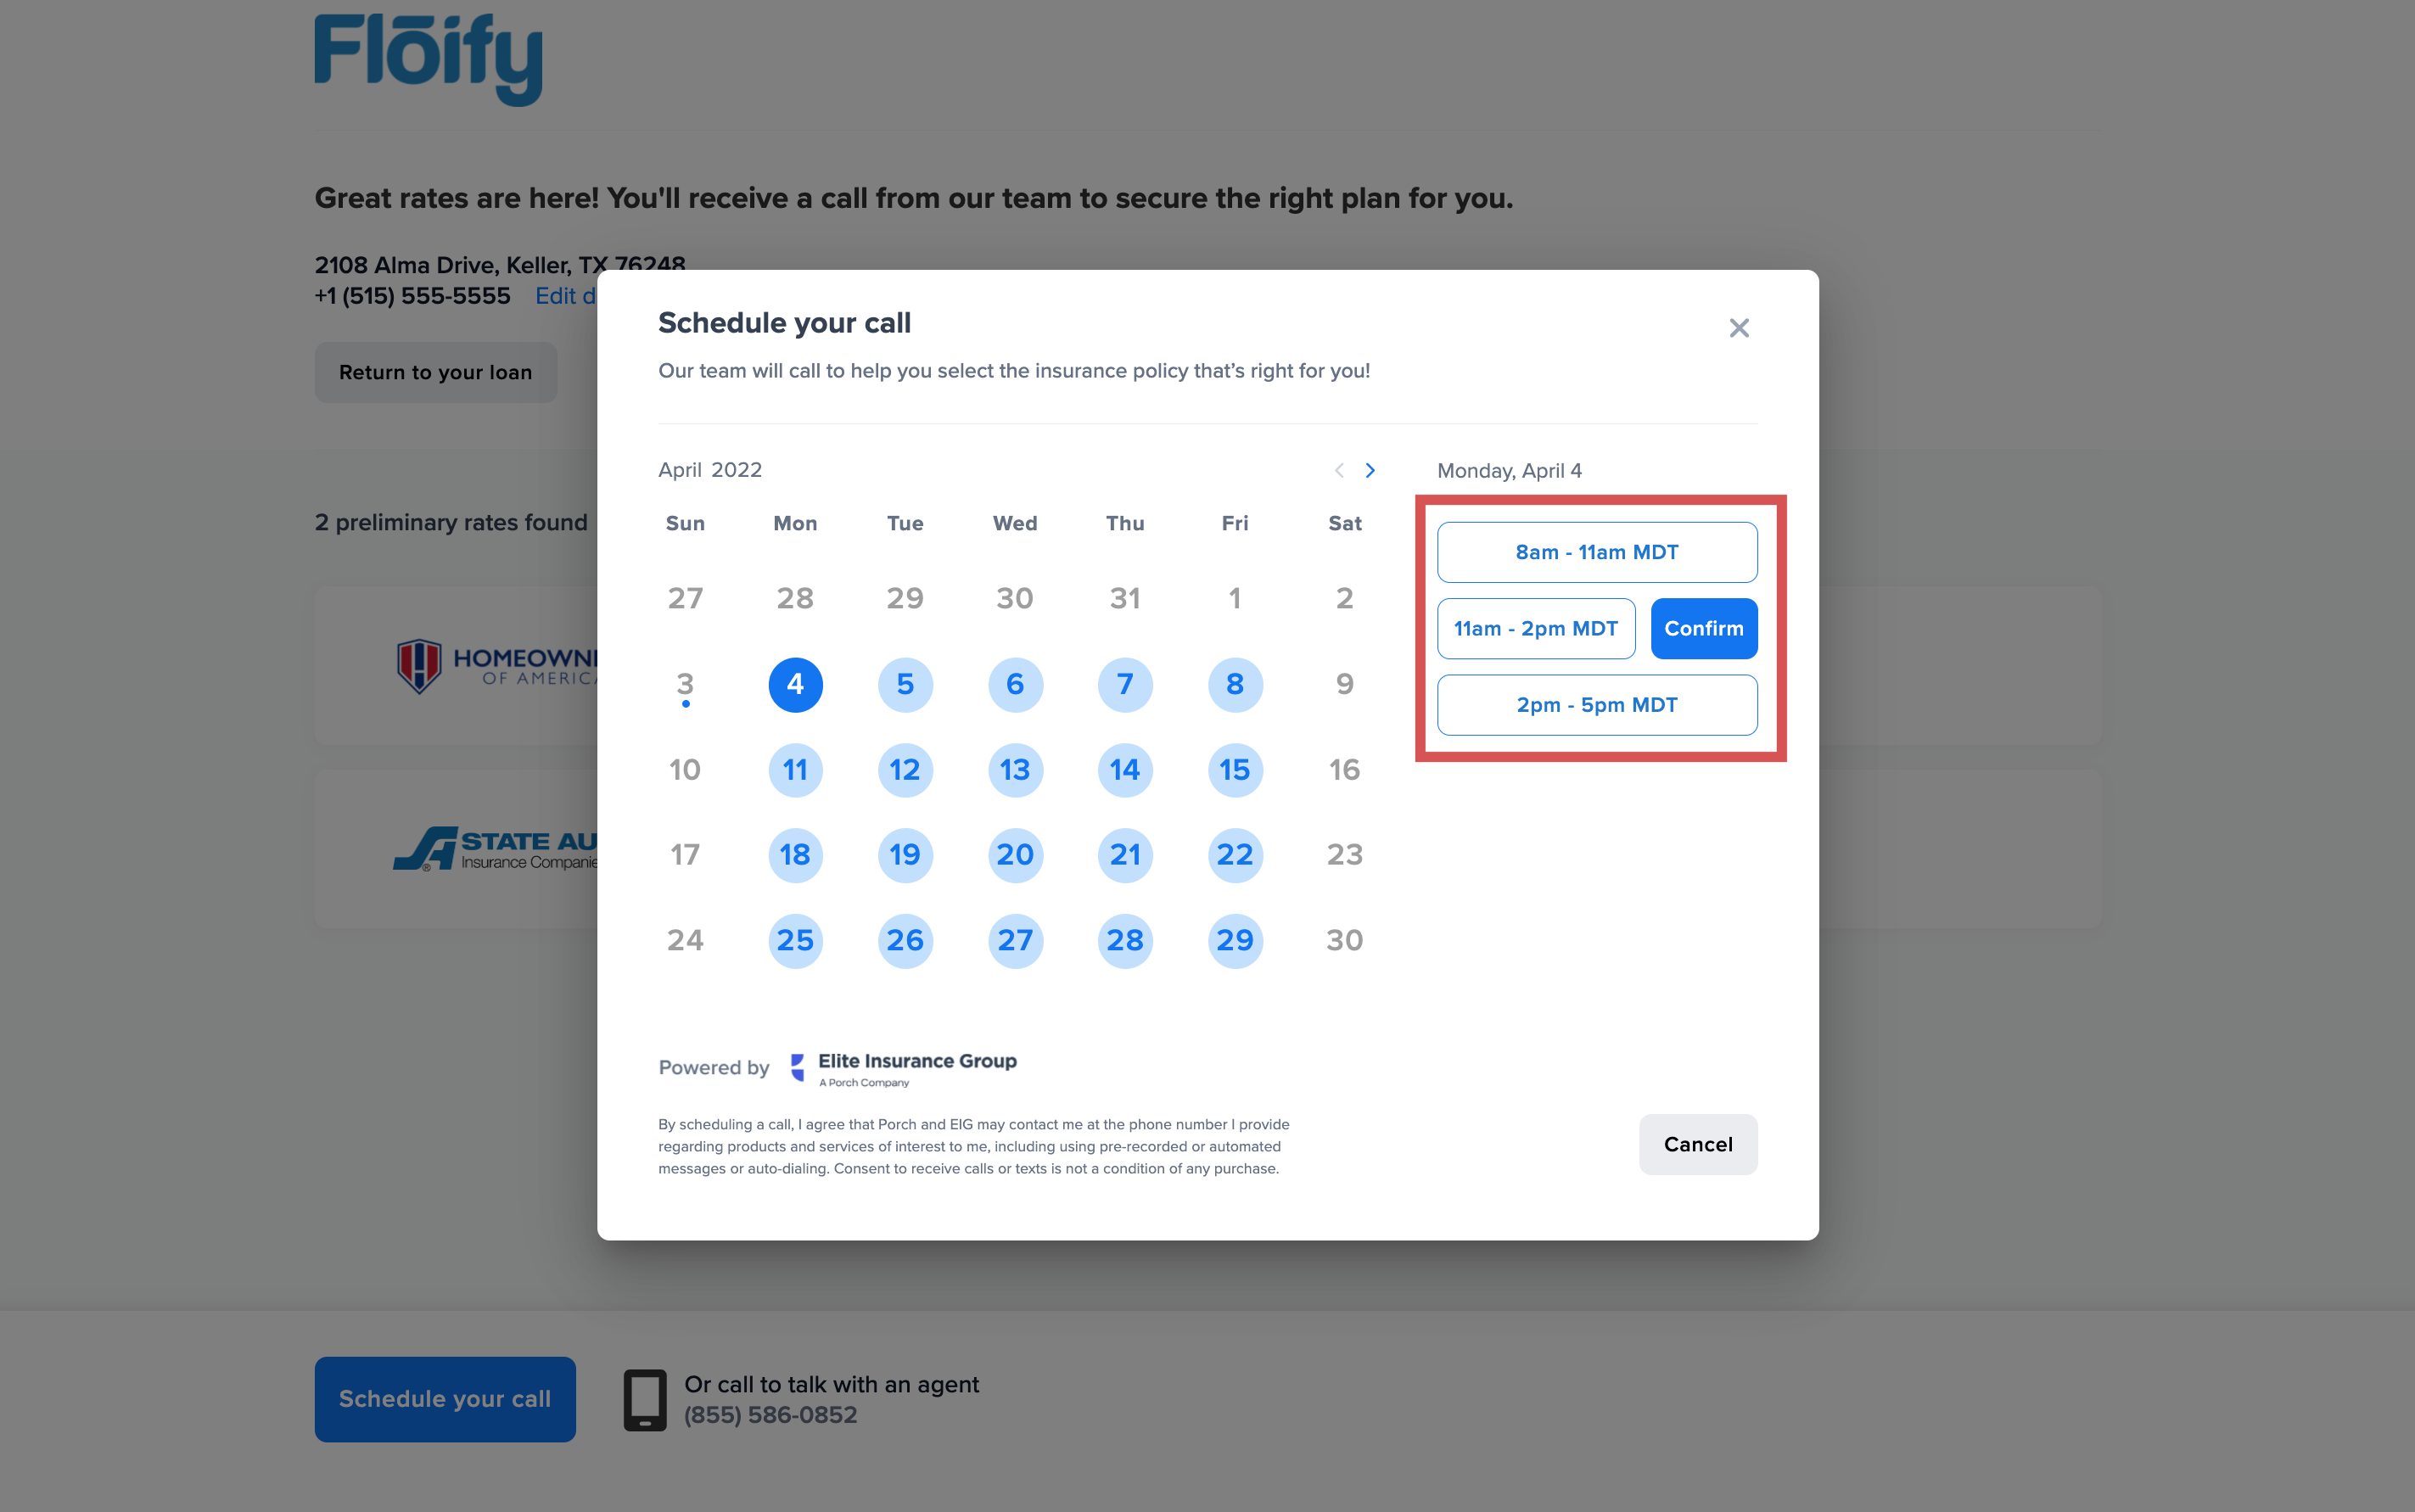The width and height of the screenshot is (2415, 1512).
Task: Click the phone icon beside agent number
Action: tap(645, 1399)
